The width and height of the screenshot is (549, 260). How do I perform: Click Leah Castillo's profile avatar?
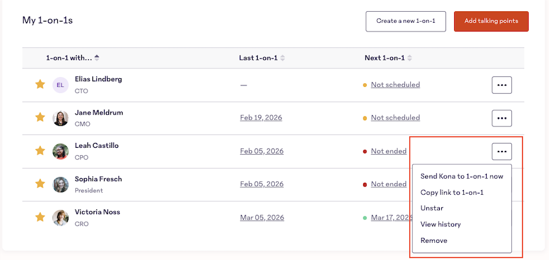tap(60, 151)
